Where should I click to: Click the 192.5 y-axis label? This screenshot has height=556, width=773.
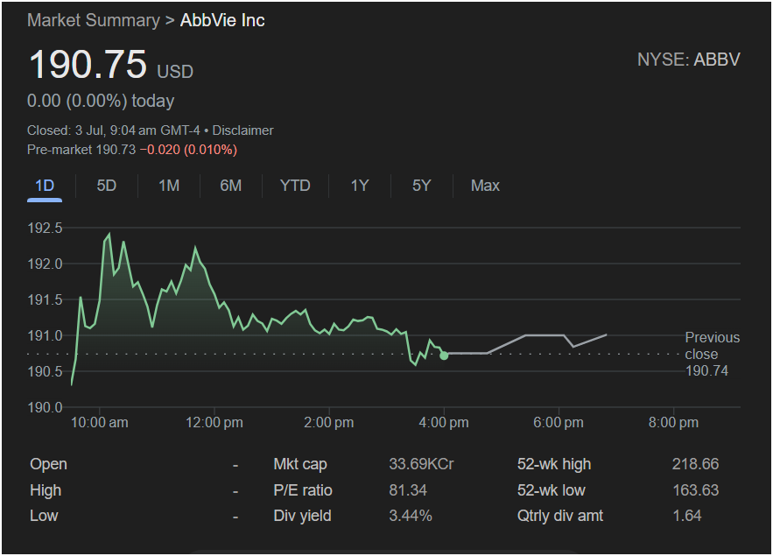click(45, 229)
